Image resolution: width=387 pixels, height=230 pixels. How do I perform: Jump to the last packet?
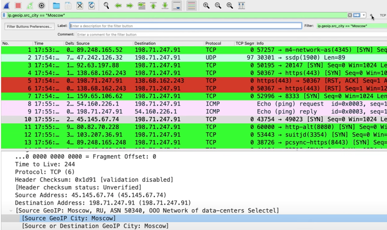[165, 6]
